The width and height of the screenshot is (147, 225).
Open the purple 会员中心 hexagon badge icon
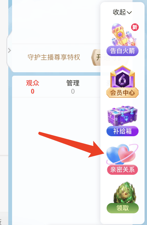click(x=122, y=77)
